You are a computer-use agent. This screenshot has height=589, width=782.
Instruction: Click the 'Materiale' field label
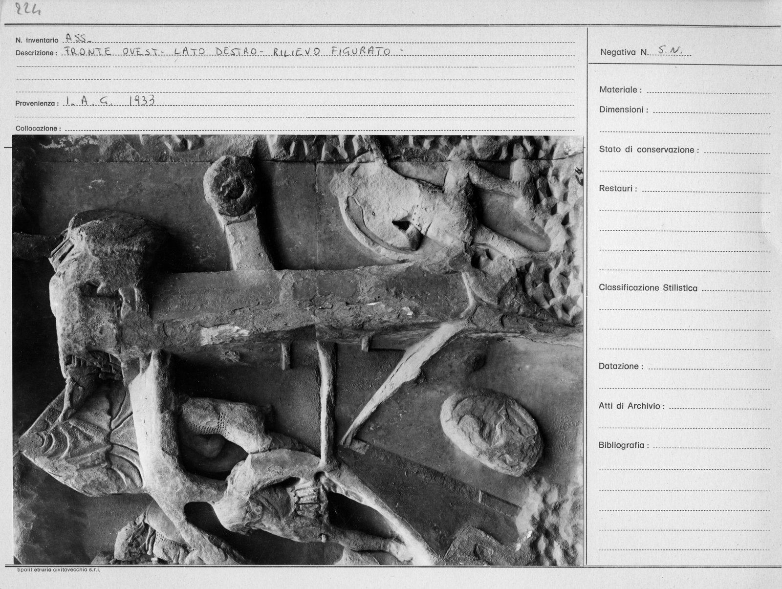(620, 90)
